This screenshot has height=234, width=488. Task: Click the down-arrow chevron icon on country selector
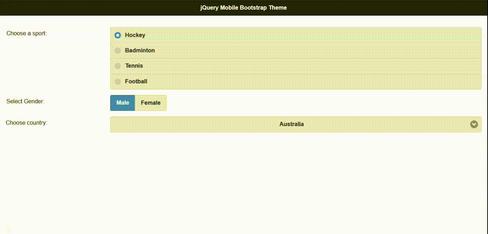[474, 124]
